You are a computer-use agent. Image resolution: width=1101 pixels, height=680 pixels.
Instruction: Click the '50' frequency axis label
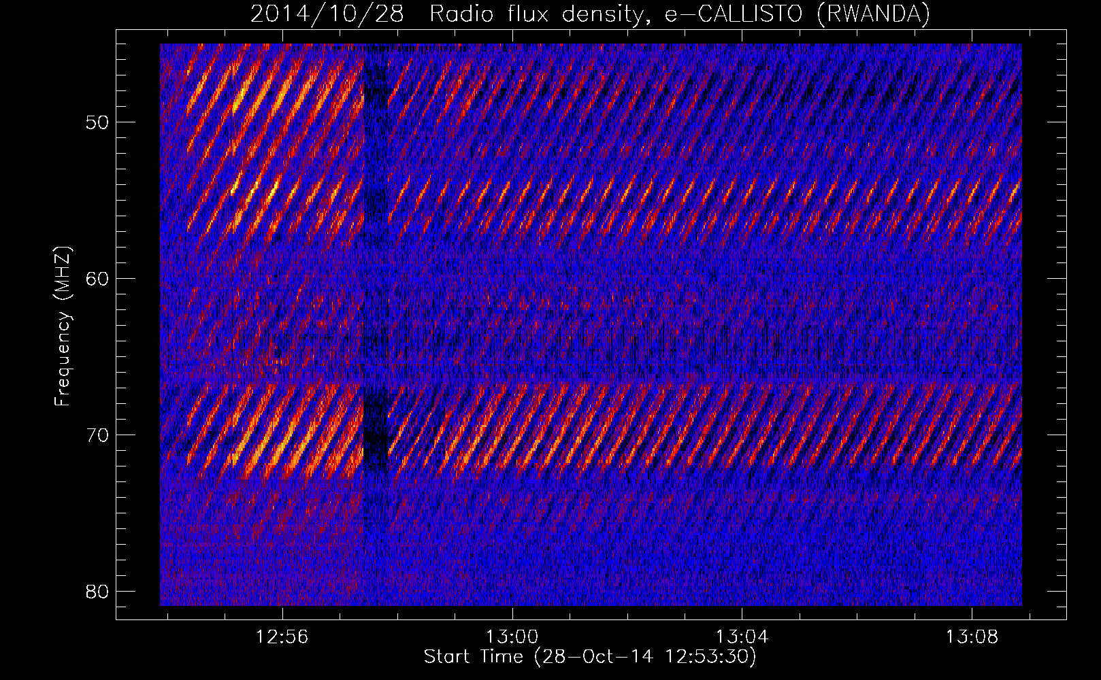[x=98, y=122]
